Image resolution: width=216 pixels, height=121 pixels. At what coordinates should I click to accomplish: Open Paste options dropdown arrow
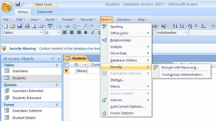tap(79, 26)
